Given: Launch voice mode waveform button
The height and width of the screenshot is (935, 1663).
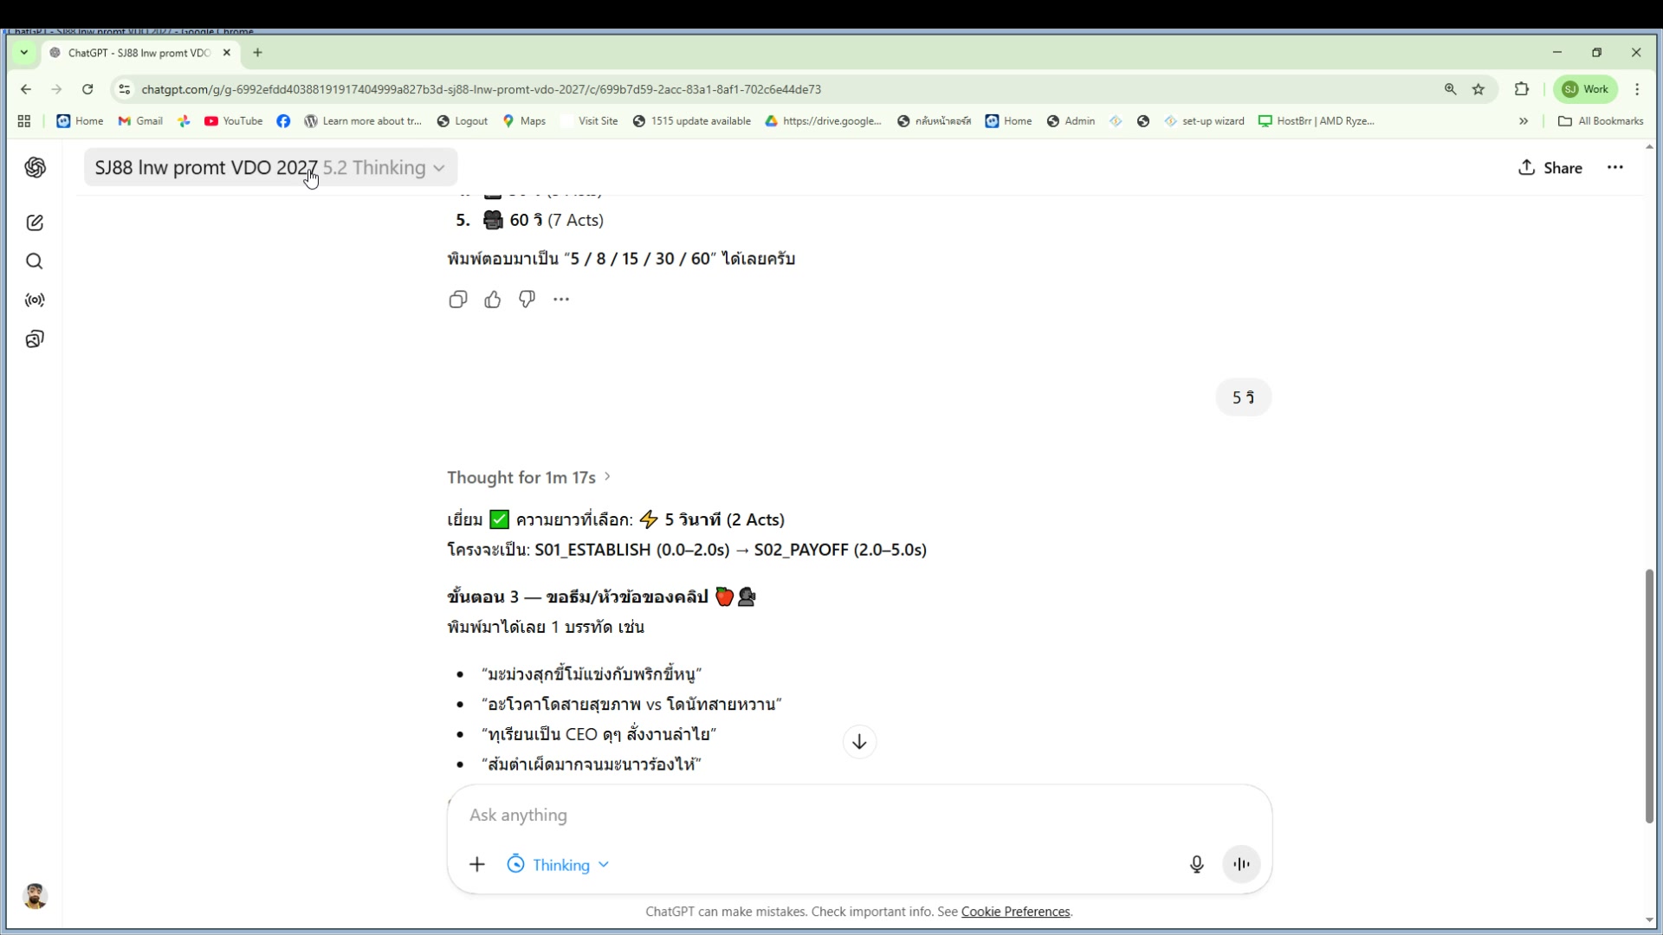Looking at the screenshot, I should (1241, 864).
